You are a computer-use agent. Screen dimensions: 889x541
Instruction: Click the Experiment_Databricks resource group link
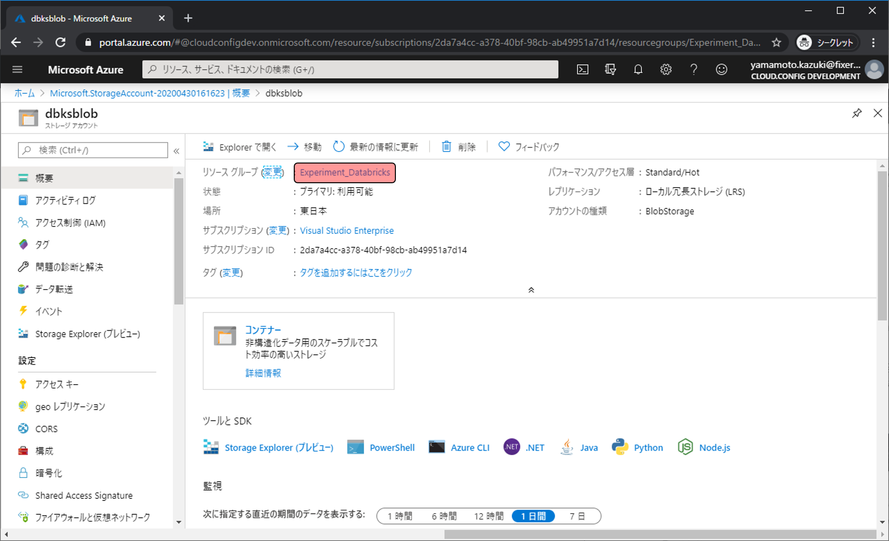tap(345, 173)
